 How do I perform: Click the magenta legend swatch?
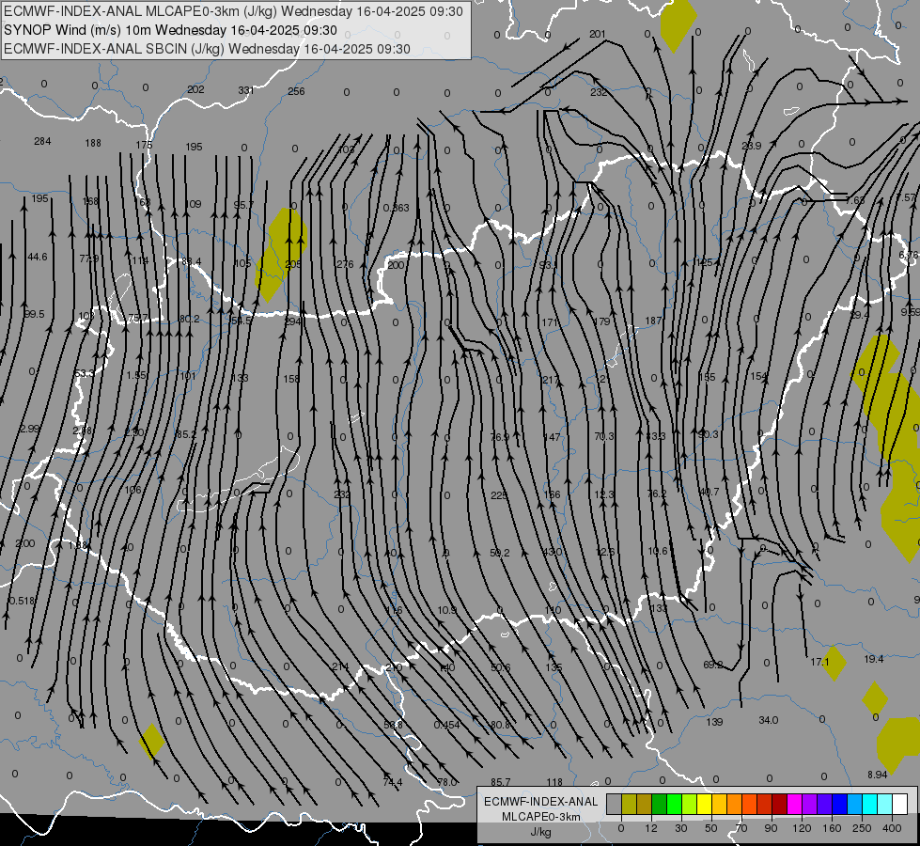click(794, 804)
